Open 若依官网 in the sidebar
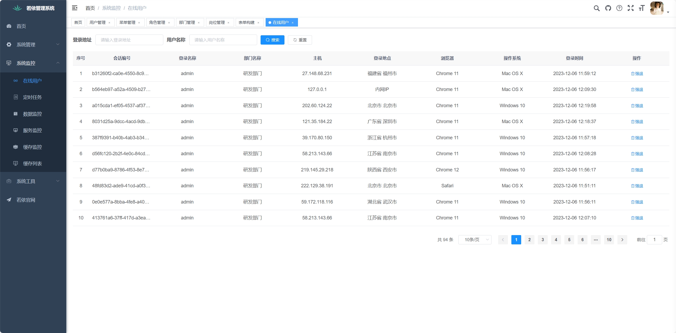 pyautogui.click(x=33, y=200)
